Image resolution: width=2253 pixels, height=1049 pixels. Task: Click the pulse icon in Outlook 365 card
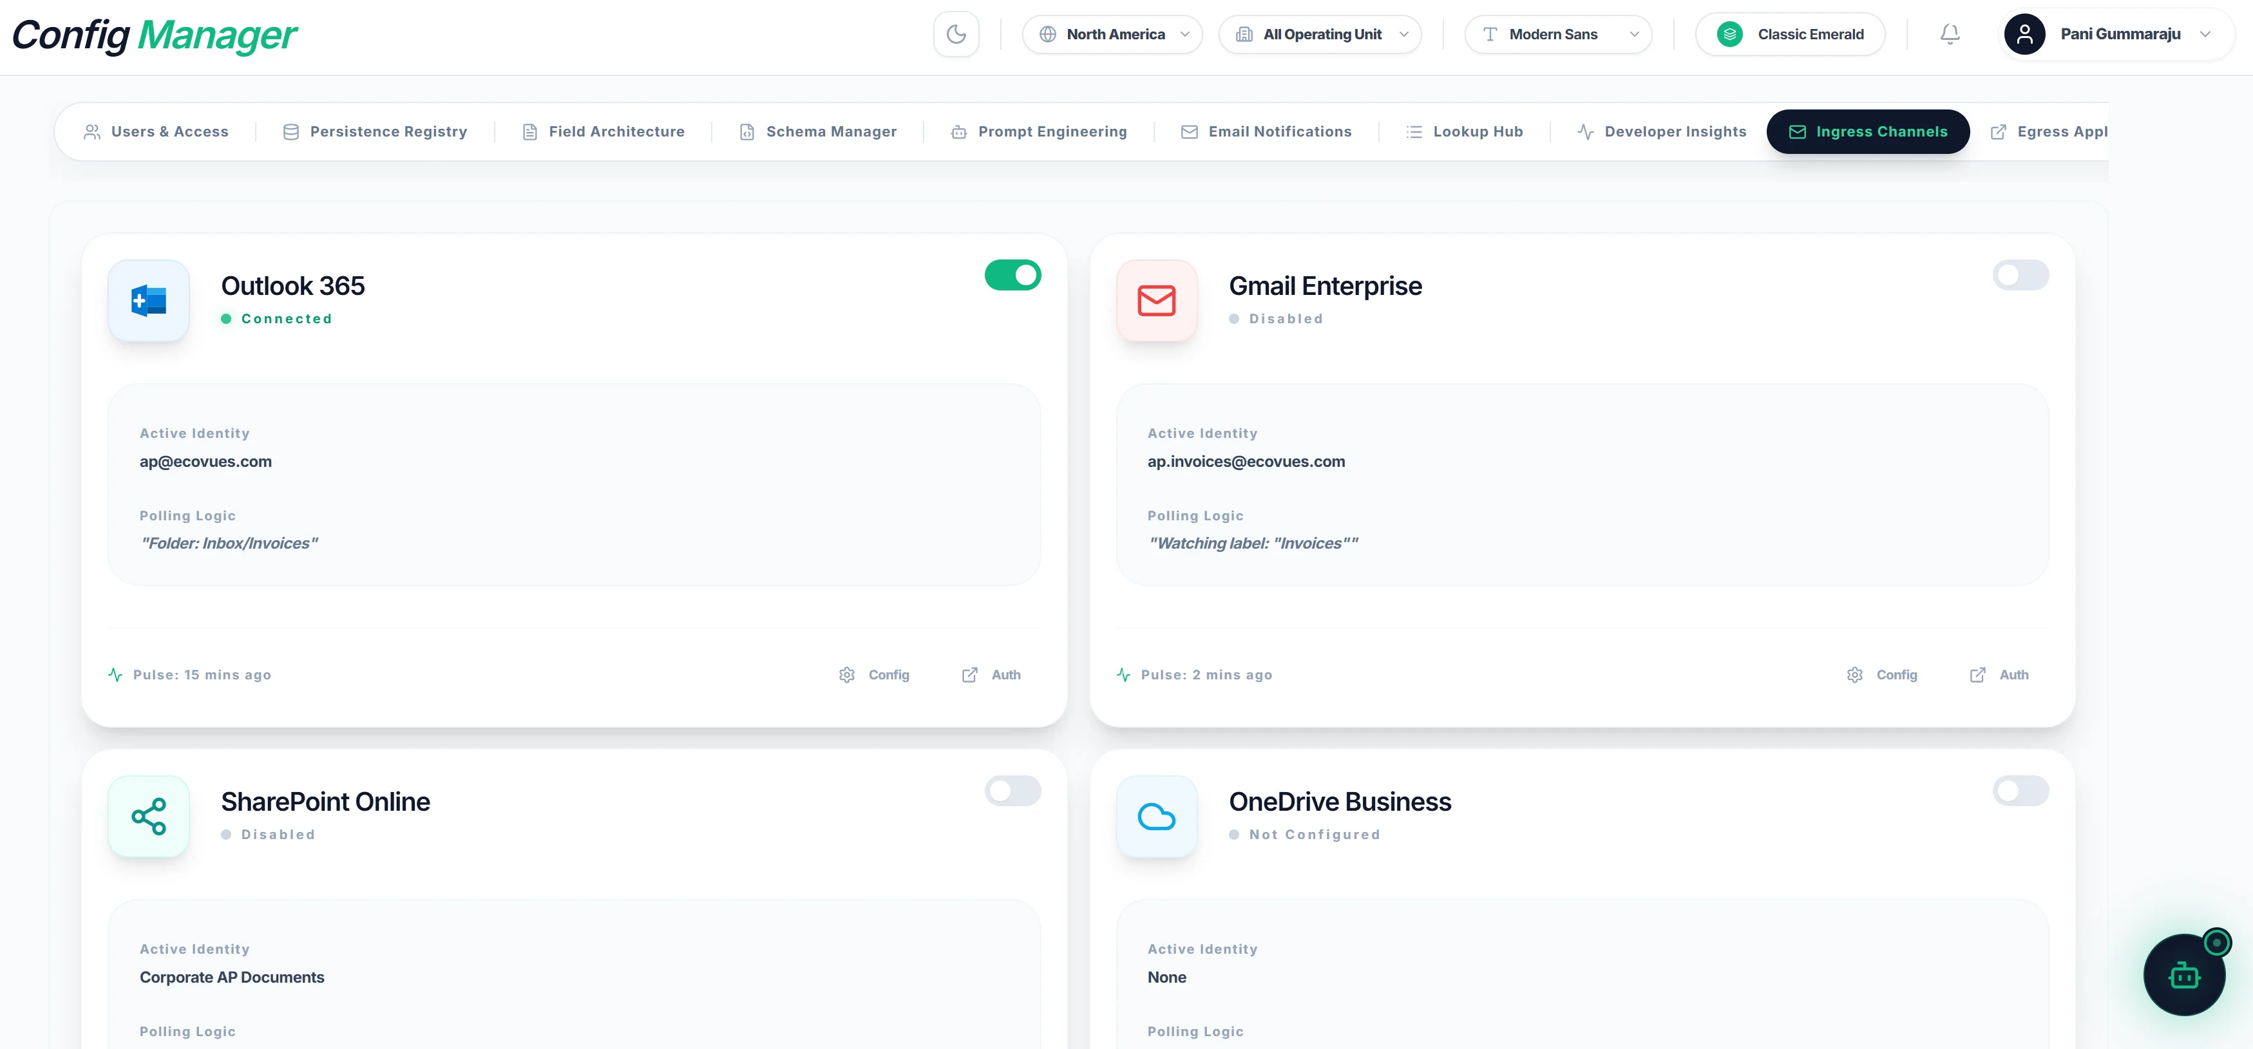coord(115,675)
